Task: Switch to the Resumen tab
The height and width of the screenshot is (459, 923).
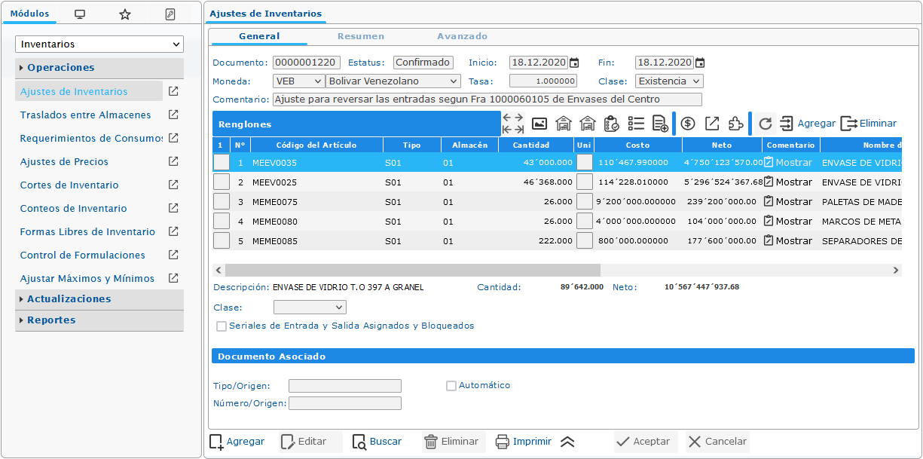Action: [361, 36]
